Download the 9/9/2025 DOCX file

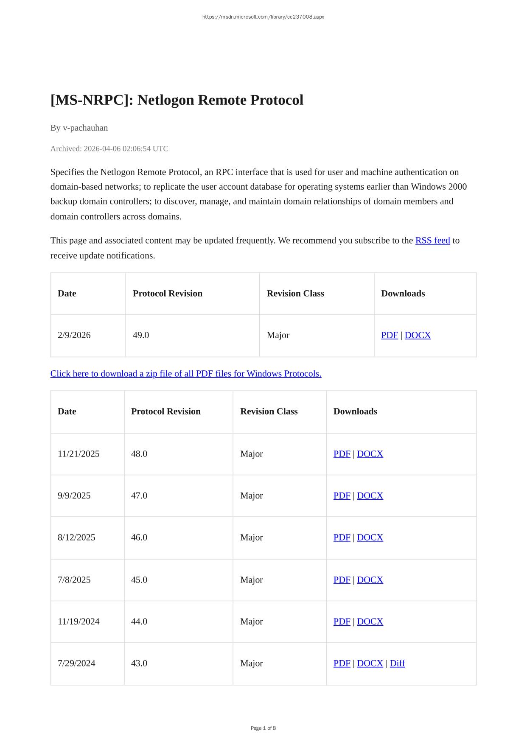click(x=370, y=496)
